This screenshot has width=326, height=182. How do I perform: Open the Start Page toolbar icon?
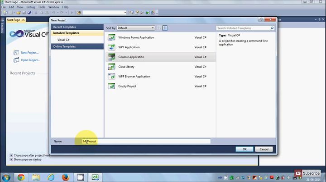[148, 13]
